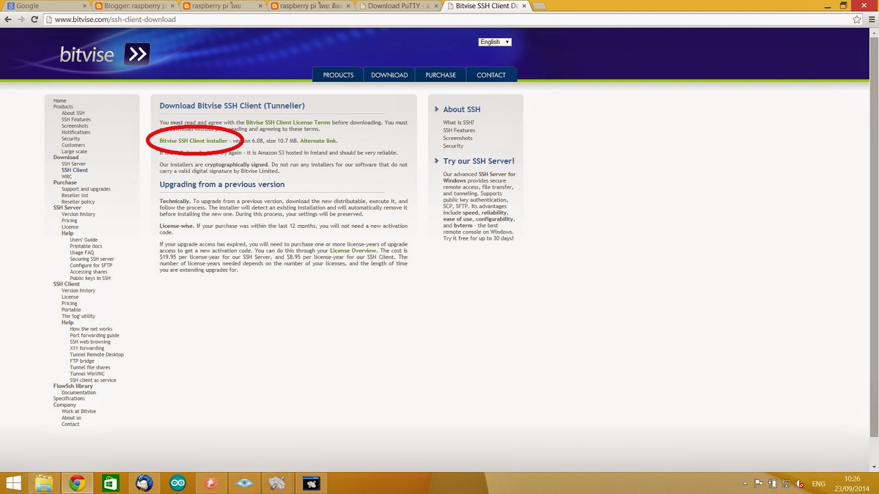Close the Download PuTTY tab

coord(436,6)
